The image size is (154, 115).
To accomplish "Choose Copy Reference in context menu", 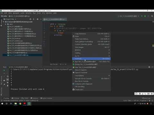I will tap(91, 34).
